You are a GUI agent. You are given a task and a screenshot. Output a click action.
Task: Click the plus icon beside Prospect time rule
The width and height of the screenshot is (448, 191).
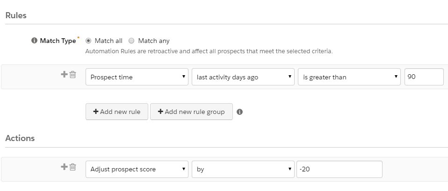coord(64,75)
